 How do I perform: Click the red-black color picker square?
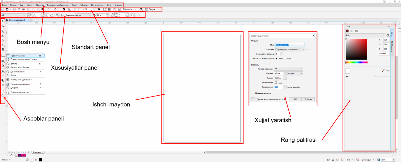pos(356,49)
